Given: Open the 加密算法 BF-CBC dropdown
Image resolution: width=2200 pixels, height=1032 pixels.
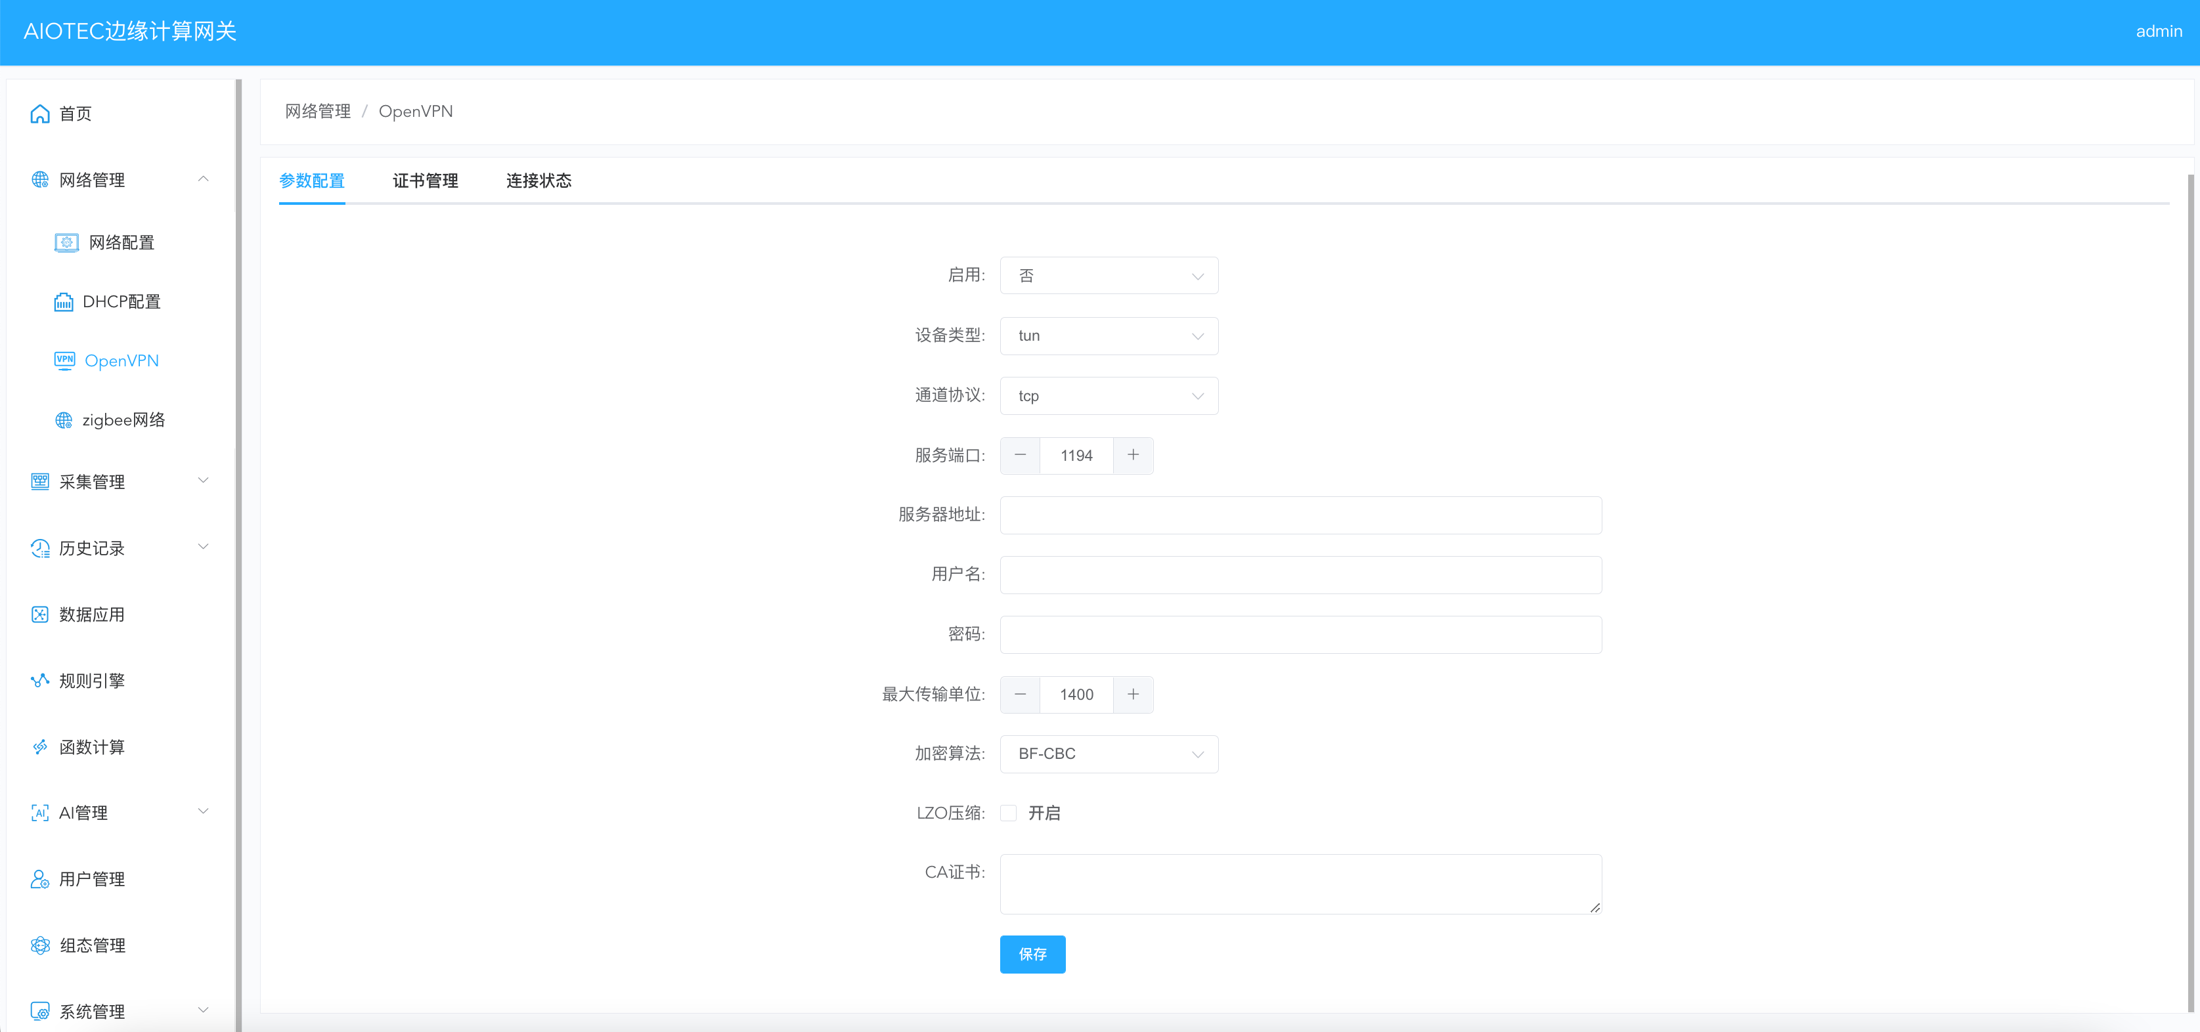Looking at the screenshot, I should (1109, 754).
